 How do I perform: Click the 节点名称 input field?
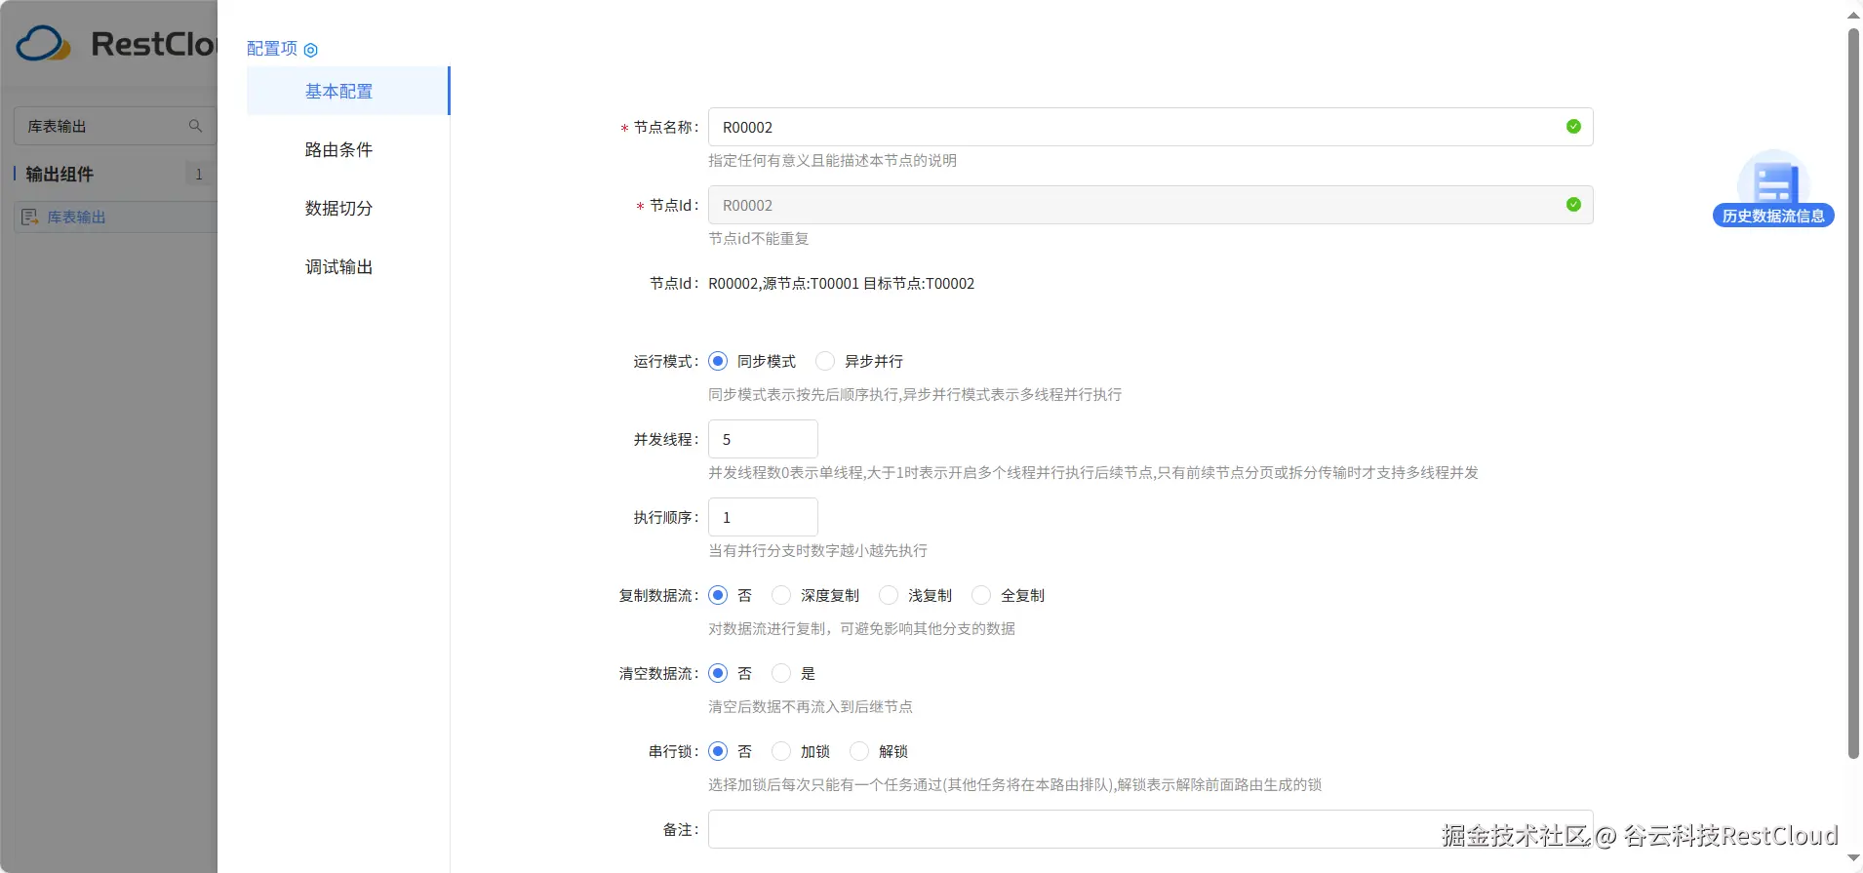click(x=1151, y=127)
